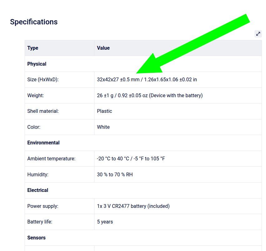Click the White color value
The width and height of the screenshot is (266, 251).
103,127
